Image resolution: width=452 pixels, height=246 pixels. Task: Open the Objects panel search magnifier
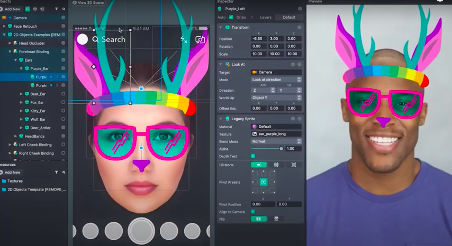click(64, 9)
